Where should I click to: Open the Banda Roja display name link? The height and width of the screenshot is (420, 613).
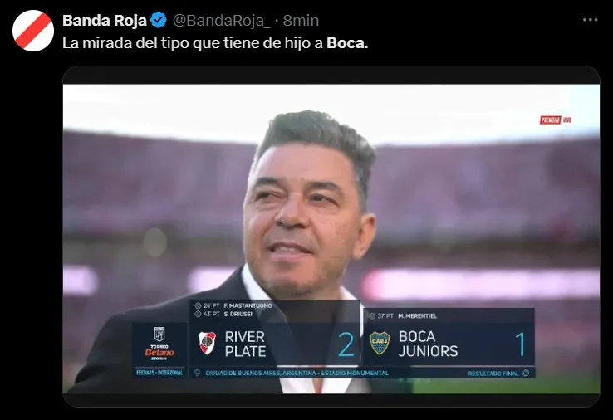click(x=105, y=20)
